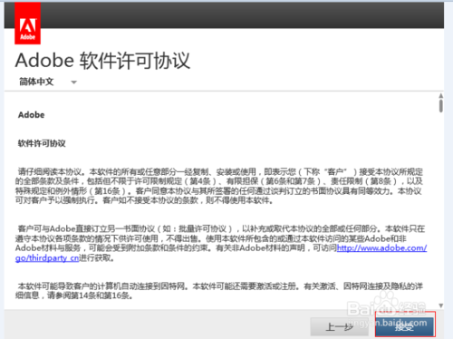Screen dimensions: 453x339
Task: Click the bold 软件许可协议 subheading
Action: click(42, 143)
